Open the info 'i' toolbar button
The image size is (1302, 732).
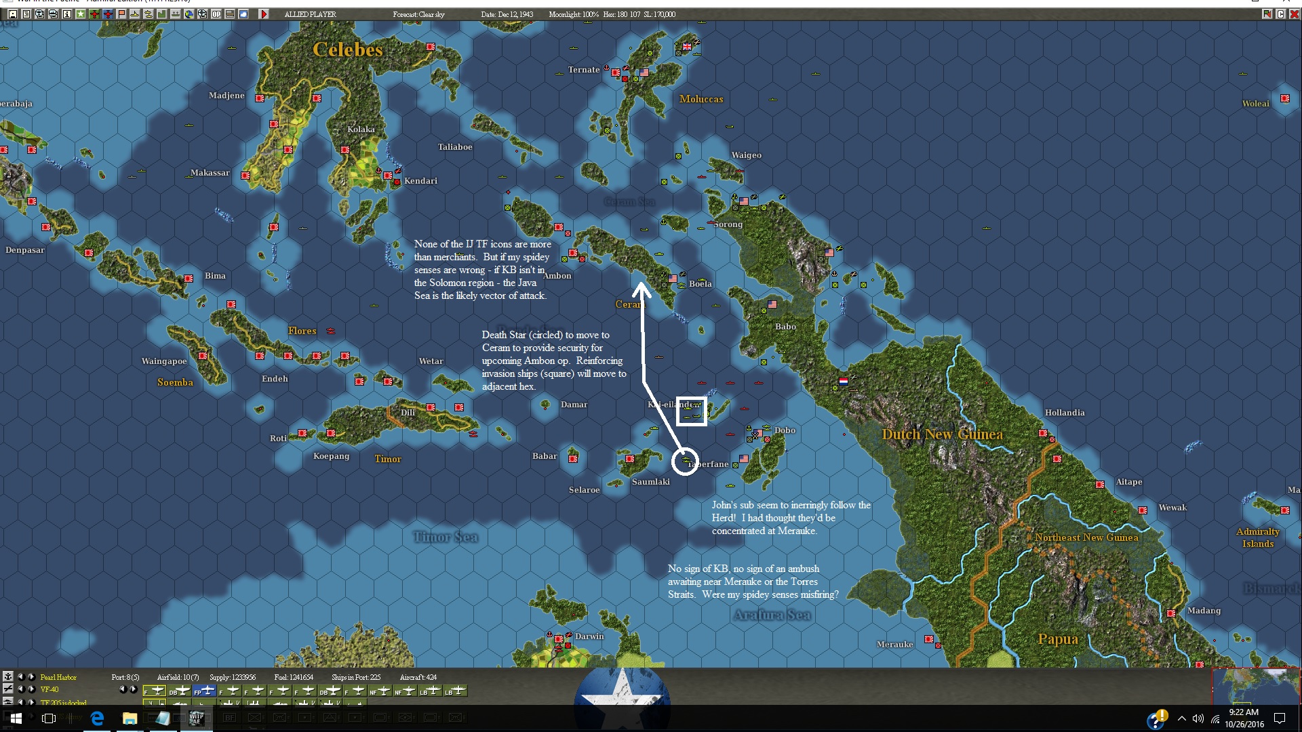(67, 14)
